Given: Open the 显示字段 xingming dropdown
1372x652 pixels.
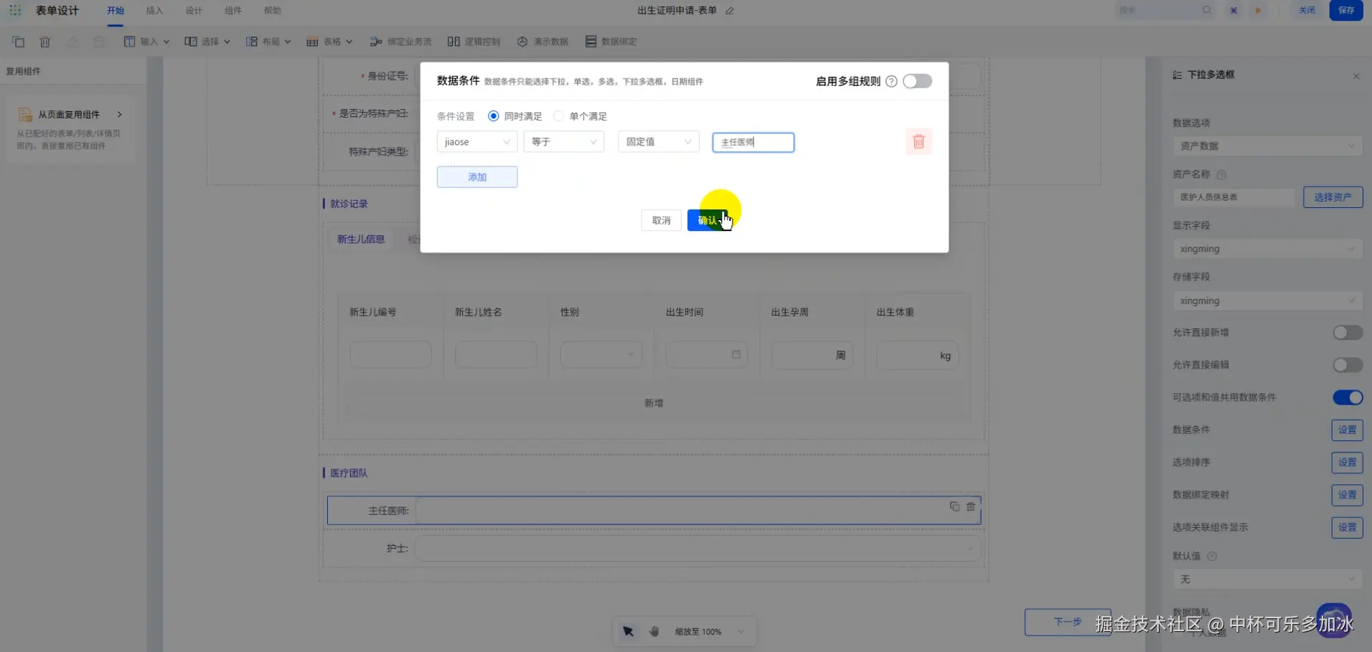Looking at the screenshot, I should [1267, 249].
